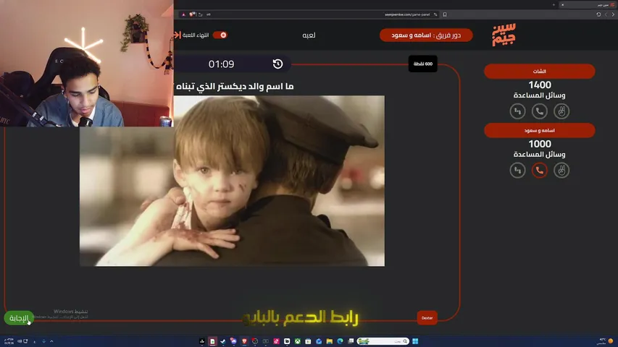618x347 pixels.
Task: Toggle the red switch beside انتهاء اللعبة
Action: [x=220, y=35]
